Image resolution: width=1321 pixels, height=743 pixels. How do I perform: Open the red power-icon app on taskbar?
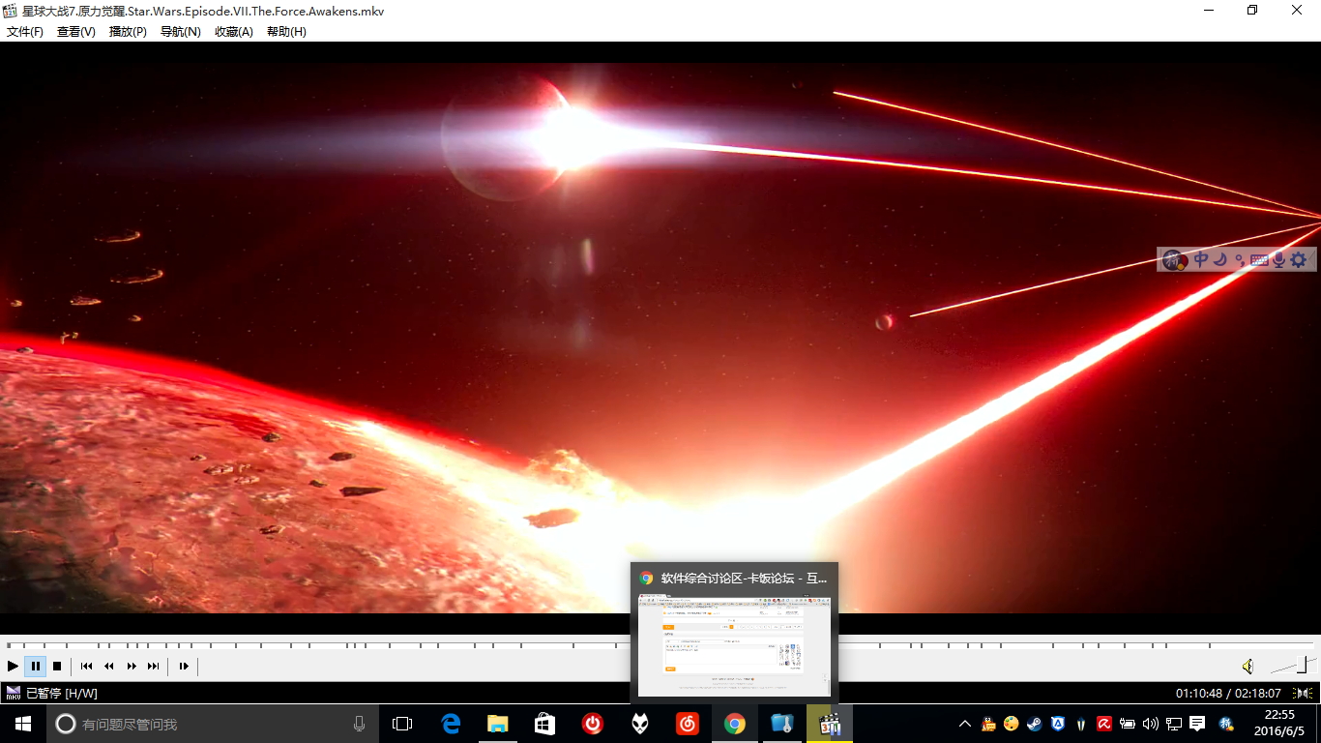coord(592,724)
